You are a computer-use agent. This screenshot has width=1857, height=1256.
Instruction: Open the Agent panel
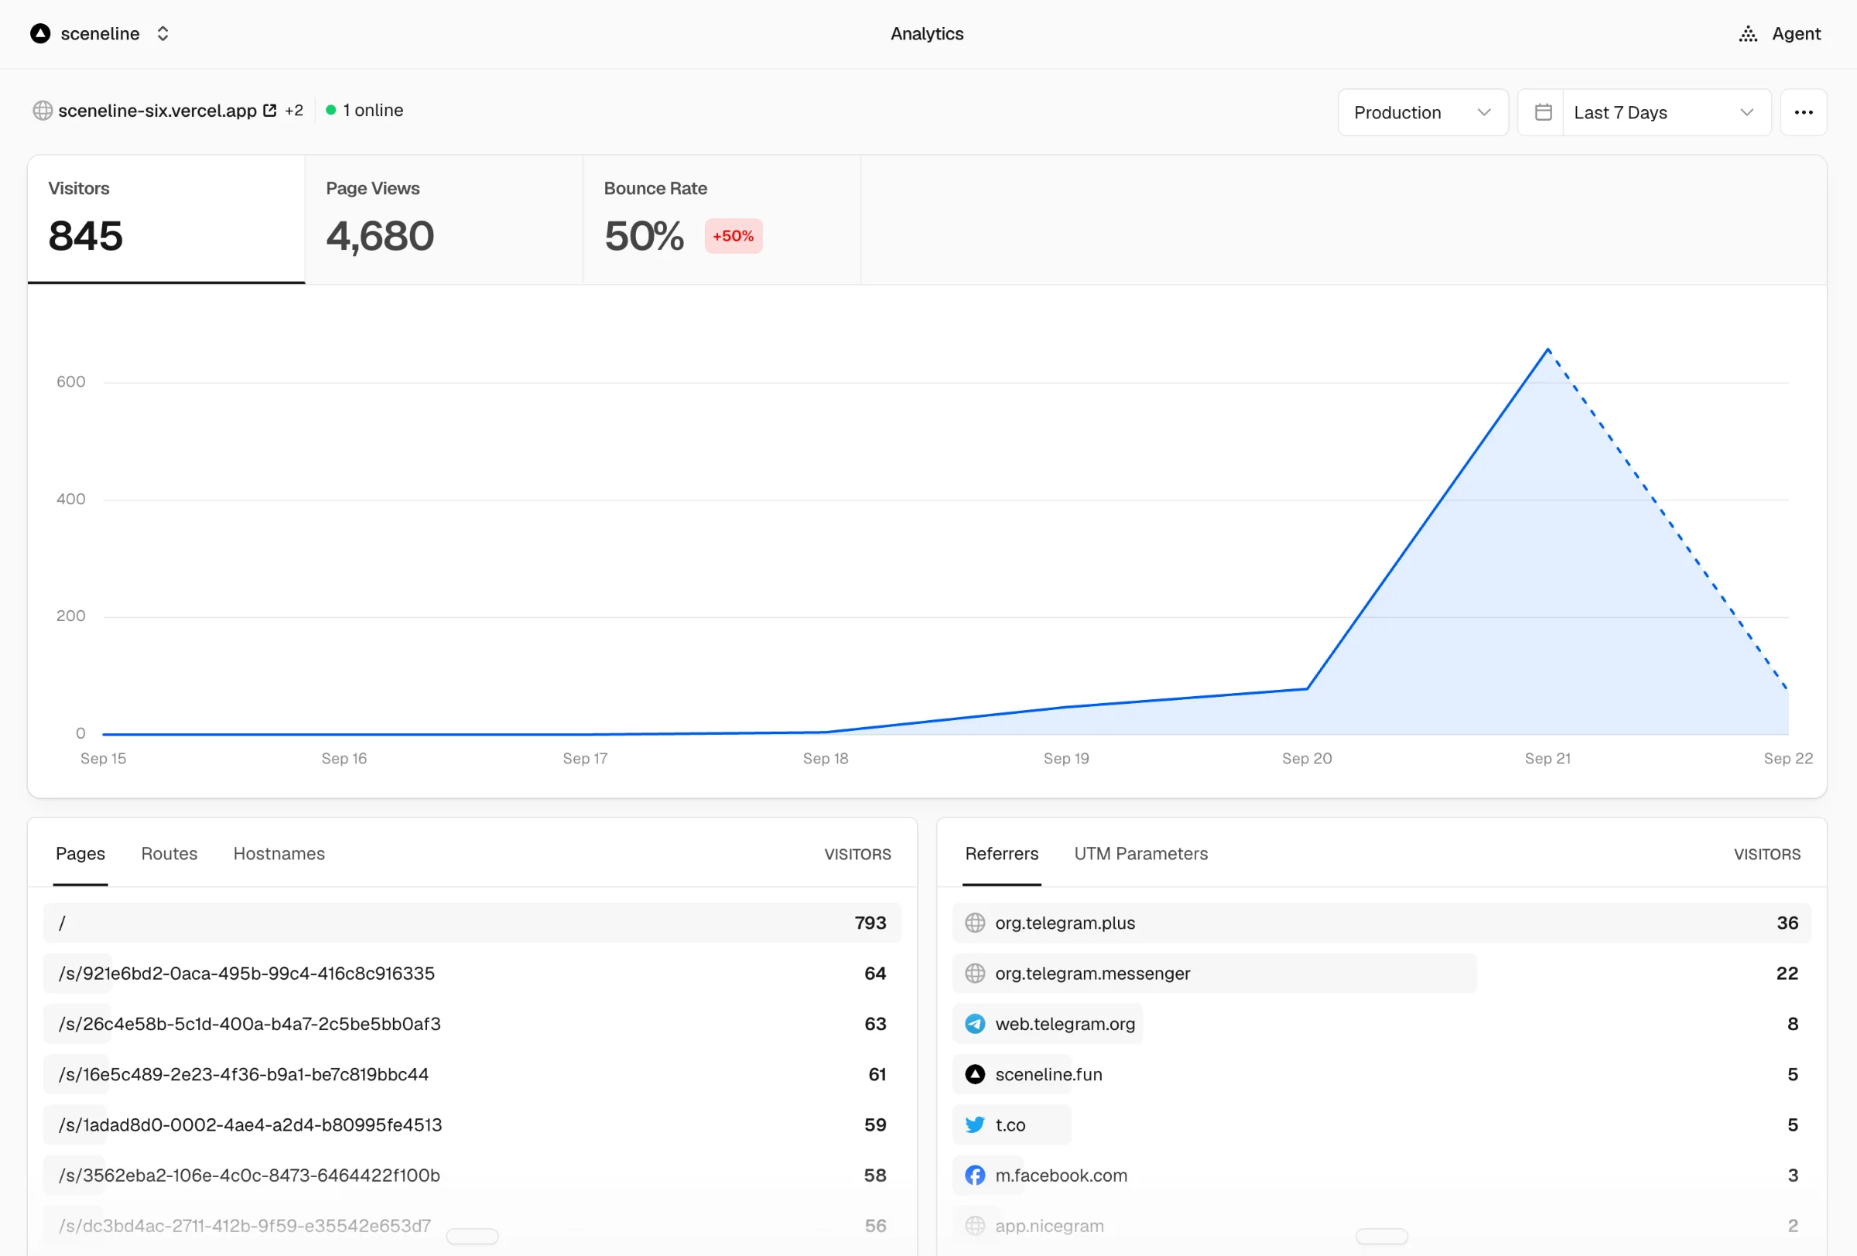[x=1780, y=33]
